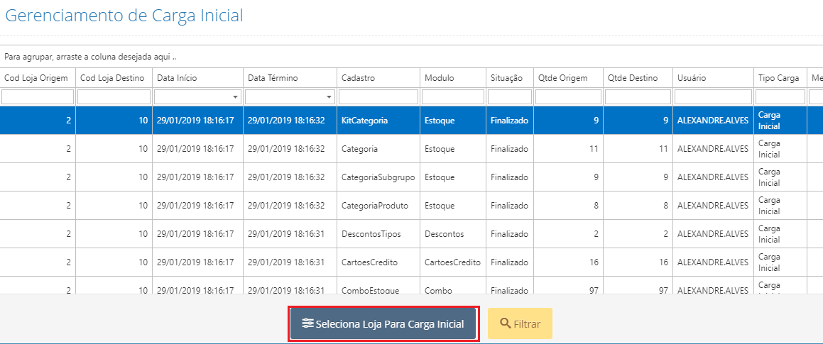Click Seleciona Loja Para Carga Inicial button
823x344 pixels.
383,324
